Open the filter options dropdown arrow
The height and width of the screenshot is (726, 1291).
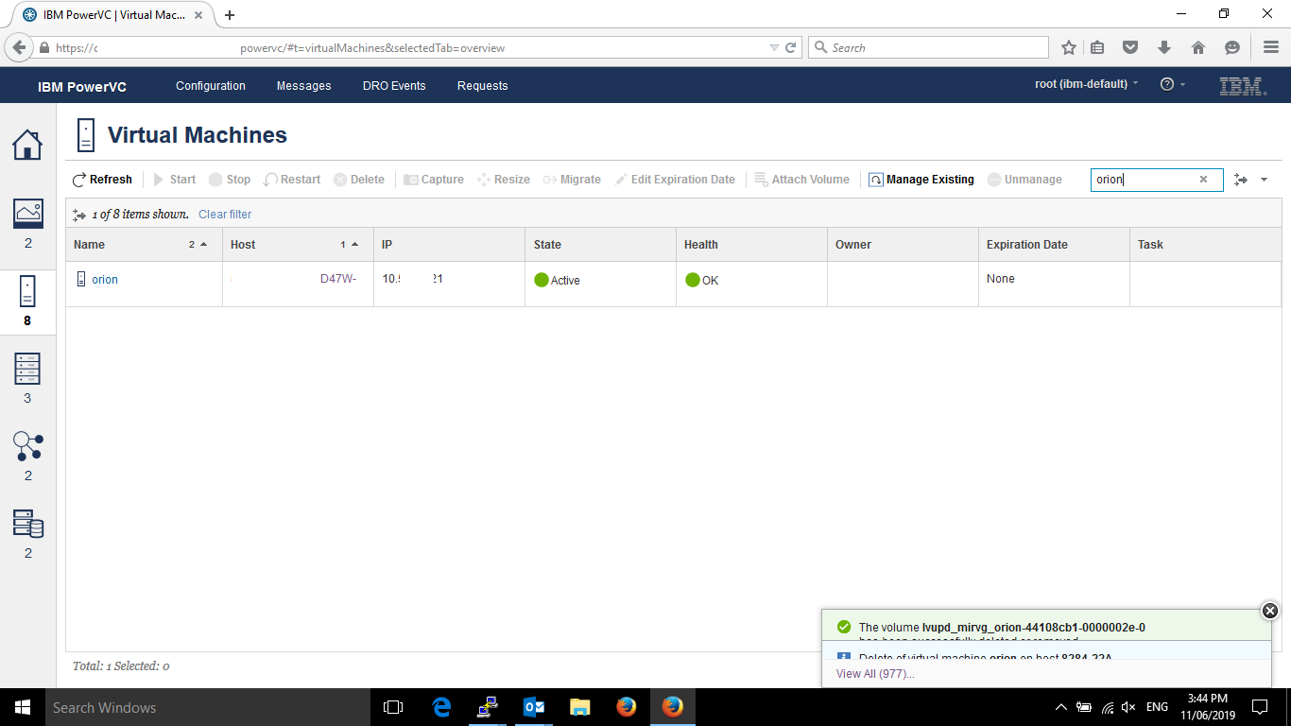click(x=1265, y=180)
